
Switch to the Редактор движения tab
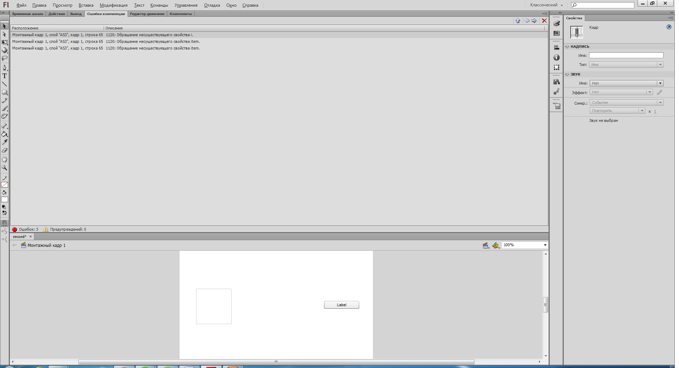pyautogui.click(x=147, y=14)
